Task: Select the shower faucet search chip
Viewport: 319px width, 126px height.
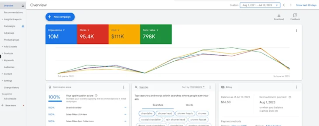Action: click(x=198, y=120)
